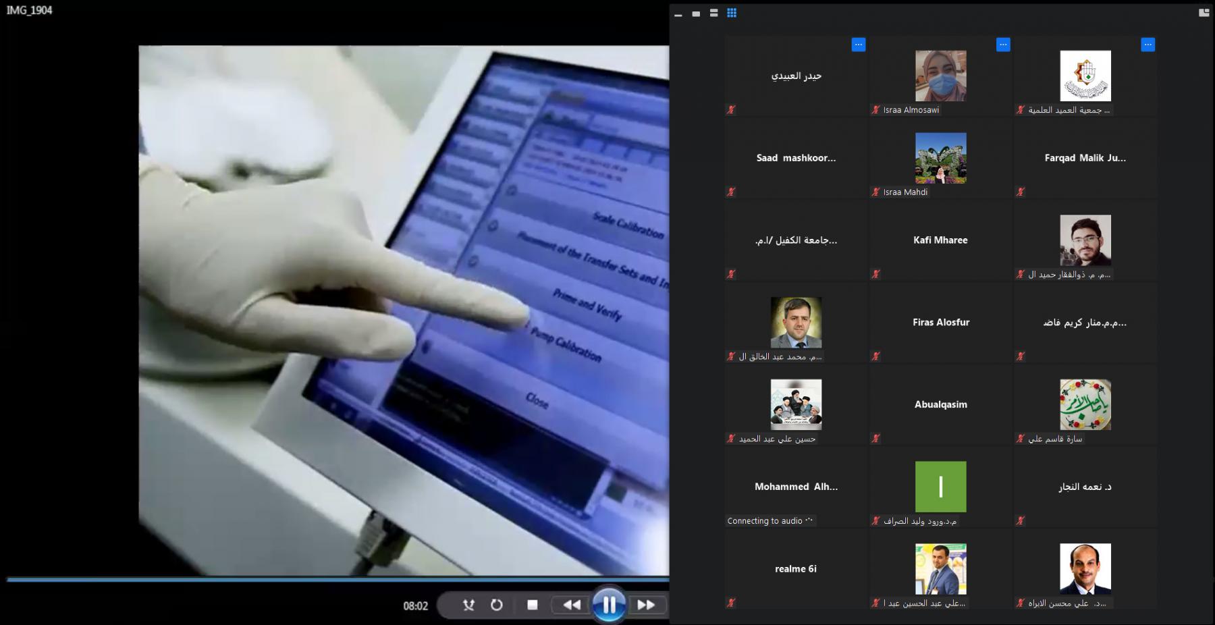Screen dimensions: 1215x625
Task: Switch to single thumbnail view
Action: point(696,13)
